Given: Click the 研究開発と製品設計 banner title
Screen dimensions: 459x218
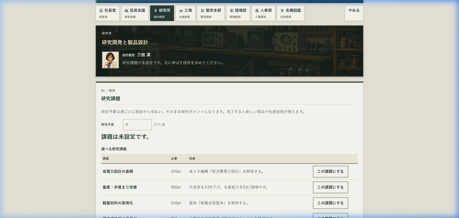Looking at the screenshot, I should pos(125,43).
